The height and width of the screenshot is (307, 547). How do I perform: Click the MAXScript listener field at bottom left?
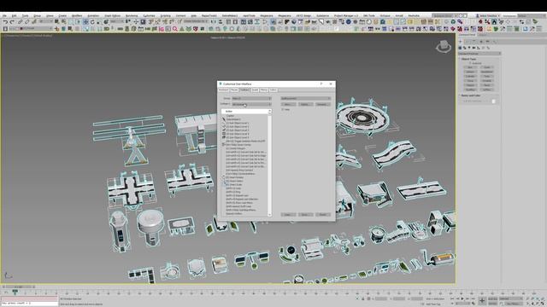[x=29, y=304]
